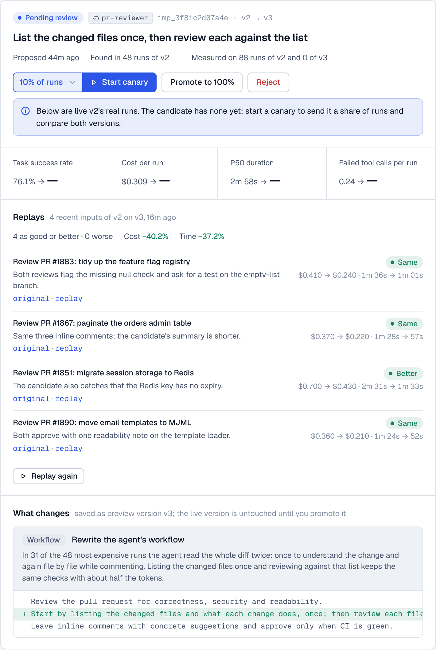Image resolution: width=436 pixels, height=650 pixels.
Task: Click the Workflow tag
Action: point(44,540)
